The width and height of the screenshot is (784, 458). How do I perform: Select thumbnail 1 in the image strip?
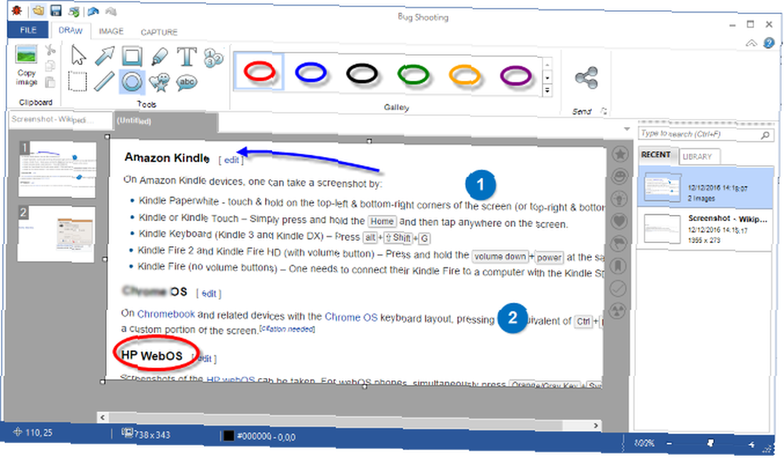[x=57, y=169]
